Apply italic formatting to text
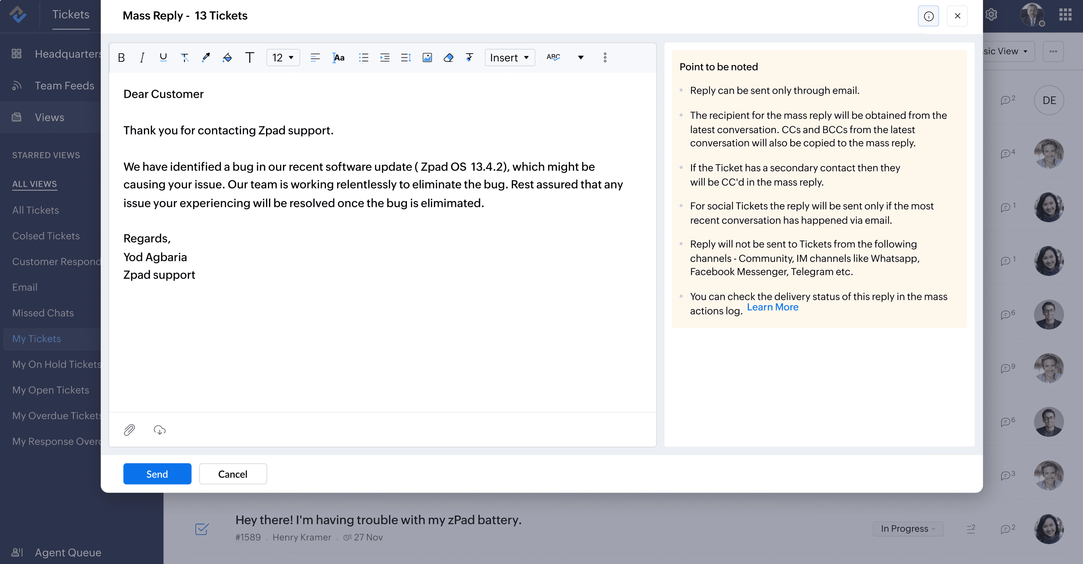The width and height of the screenshot is (1083, 564). pyautogui.click(x=142, y=57)
